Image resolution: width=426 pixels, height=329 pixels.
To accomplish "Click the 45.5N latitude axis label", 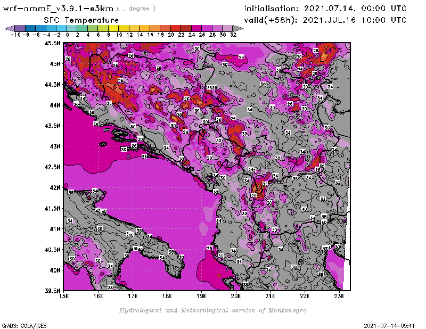I will coord(52,43).
